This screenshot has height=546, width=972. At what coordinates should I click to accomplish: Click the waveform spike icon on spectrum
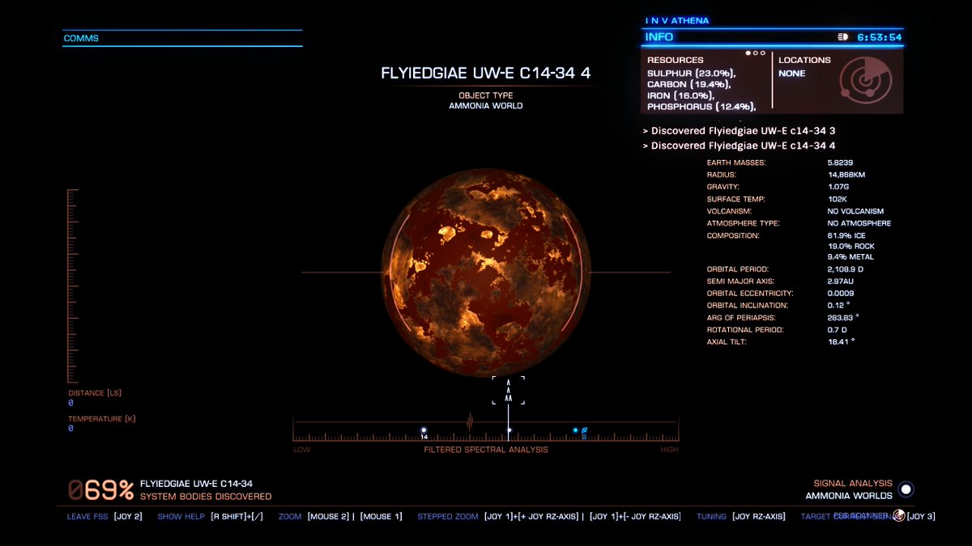point(470,421)
